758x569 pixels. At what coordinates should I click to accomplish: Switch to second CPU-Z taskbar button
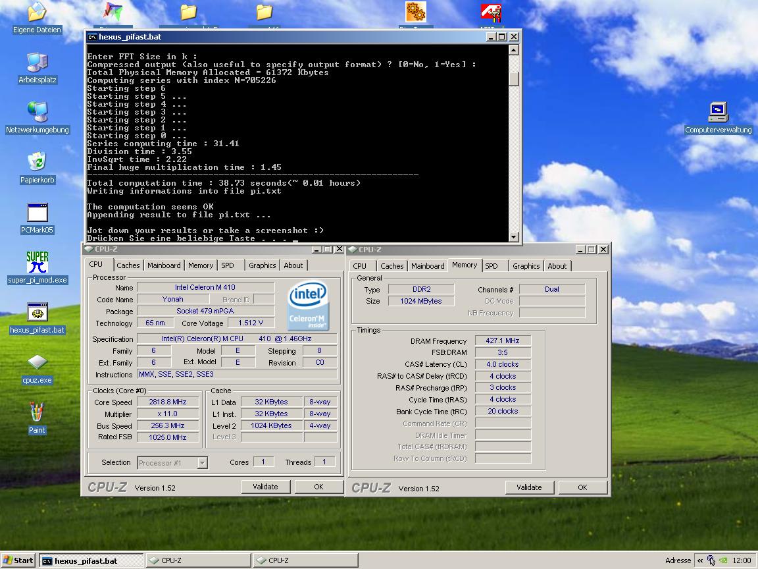[x=305, y=560]
